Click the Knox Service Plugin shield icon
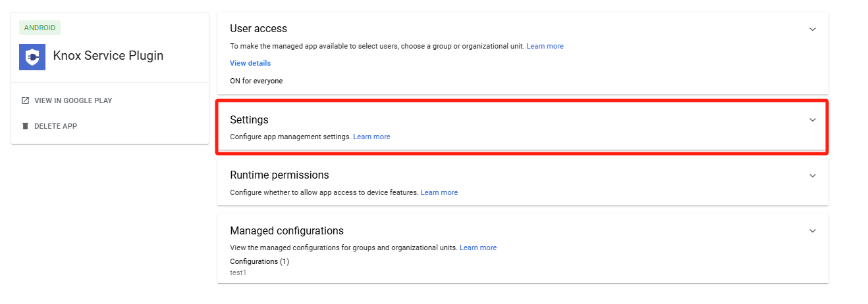Screen dimensions: 868x304 click(32, 56)
